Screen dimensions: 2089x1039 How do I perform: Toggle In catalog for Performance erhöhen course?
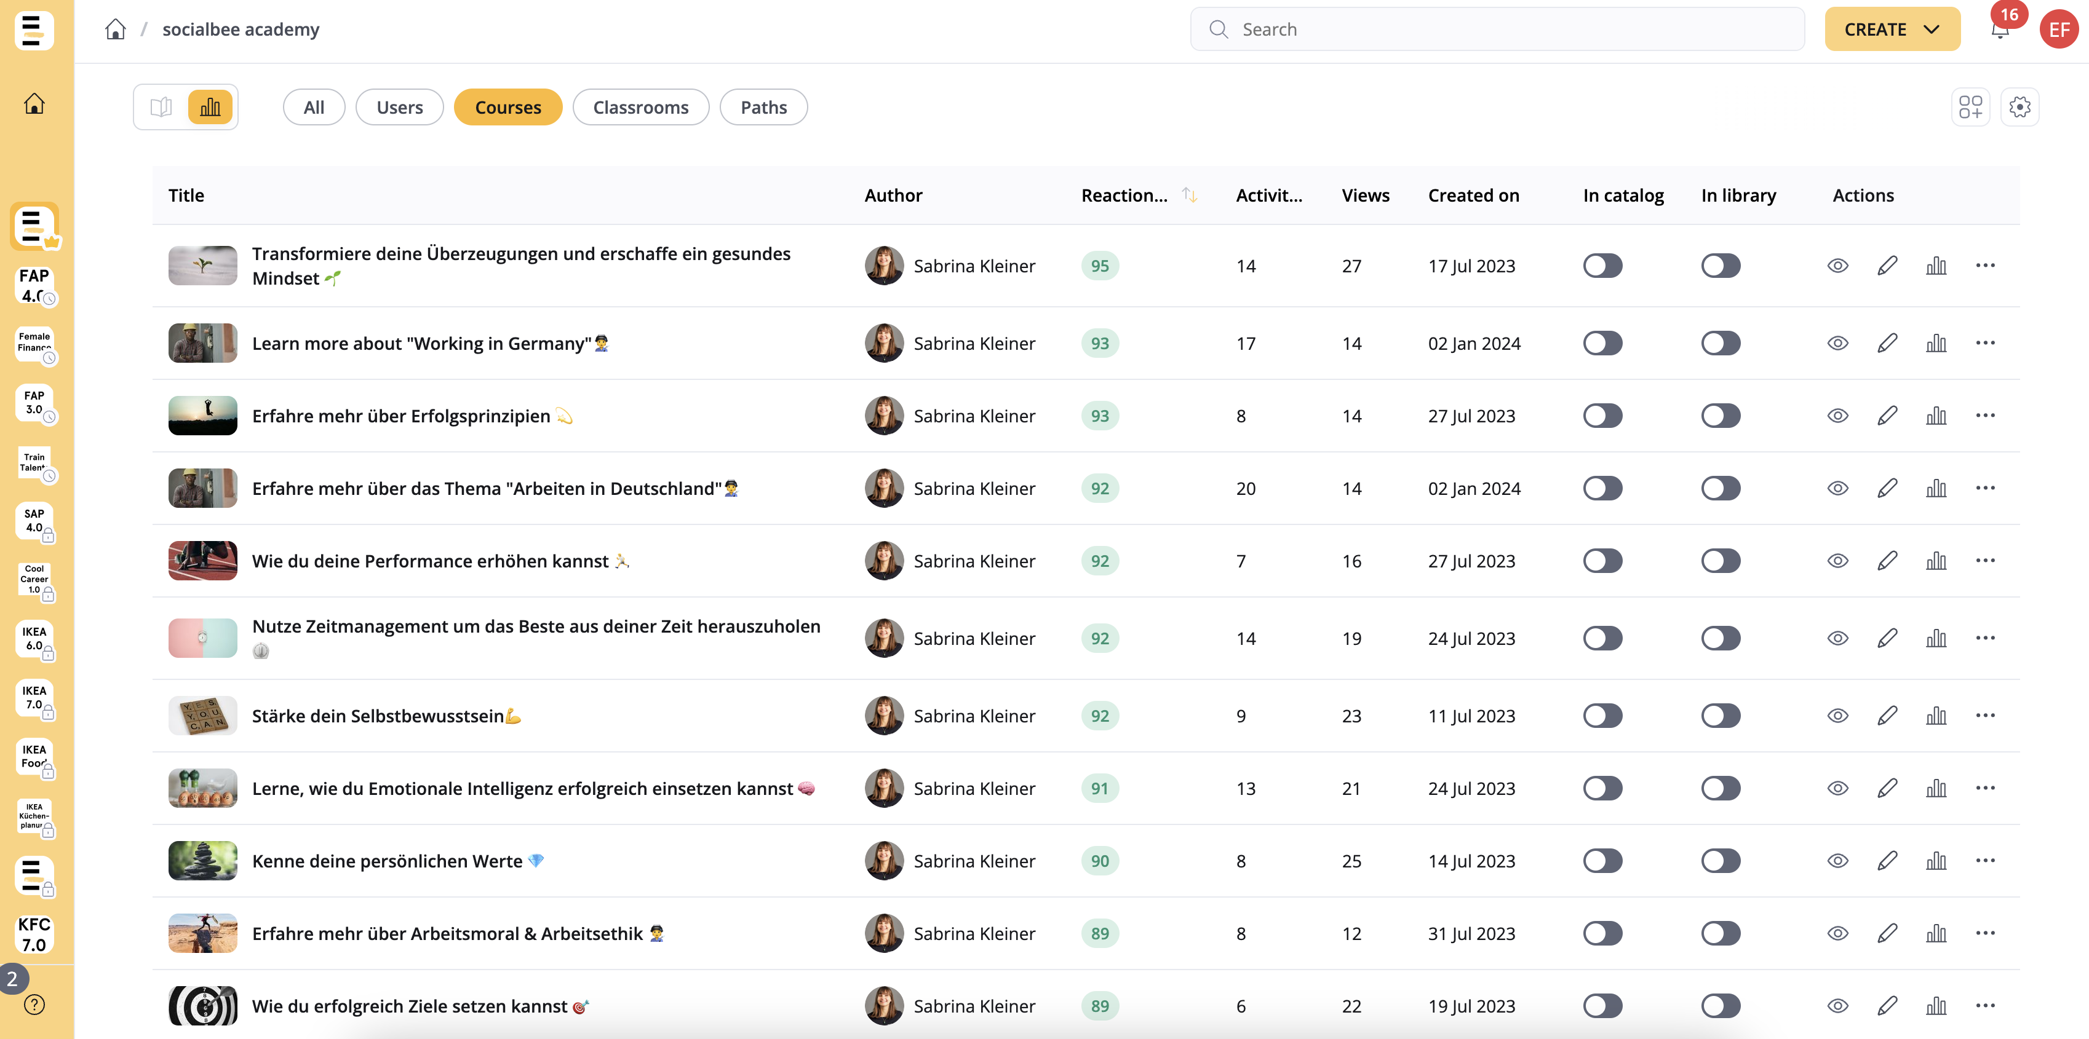pos(1602,561)
